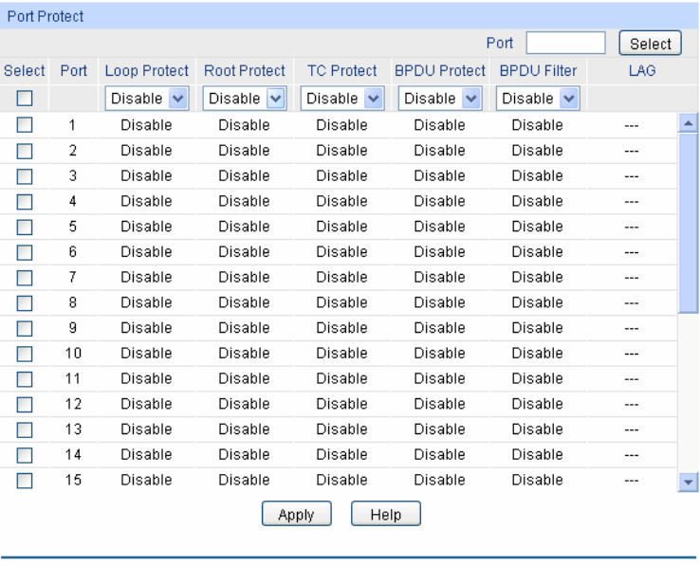Viewport: 700px width, 566px height.
Task: Click the Apply button
Action: 297,514
